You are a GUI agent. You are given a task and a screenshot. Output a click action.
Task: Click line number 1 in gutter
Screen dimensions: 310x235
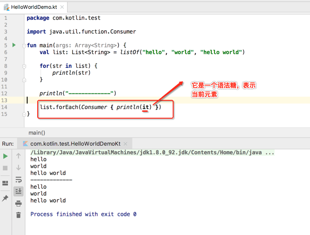click(x=6, y=18)
